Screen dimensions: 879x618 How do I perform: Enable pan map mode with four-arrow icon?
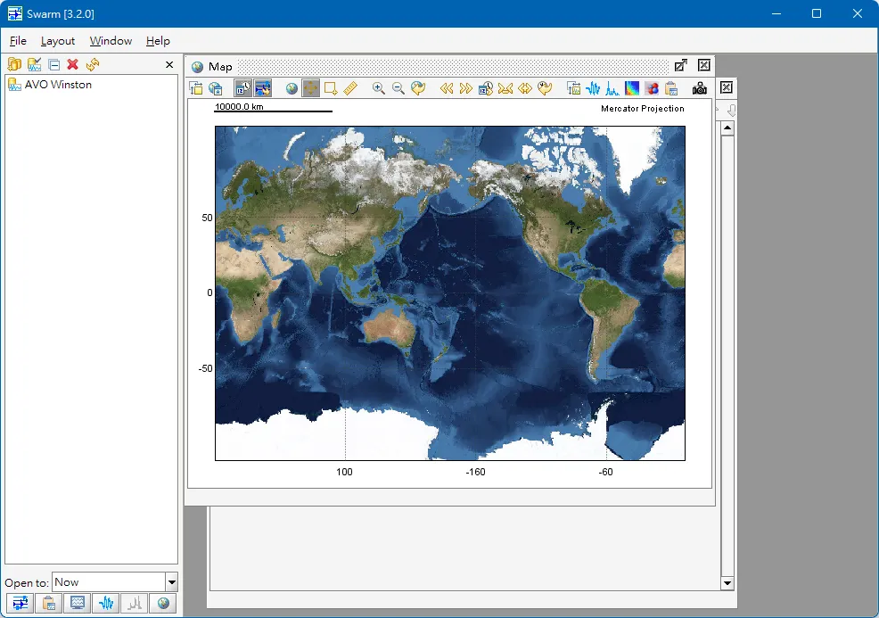310,88
